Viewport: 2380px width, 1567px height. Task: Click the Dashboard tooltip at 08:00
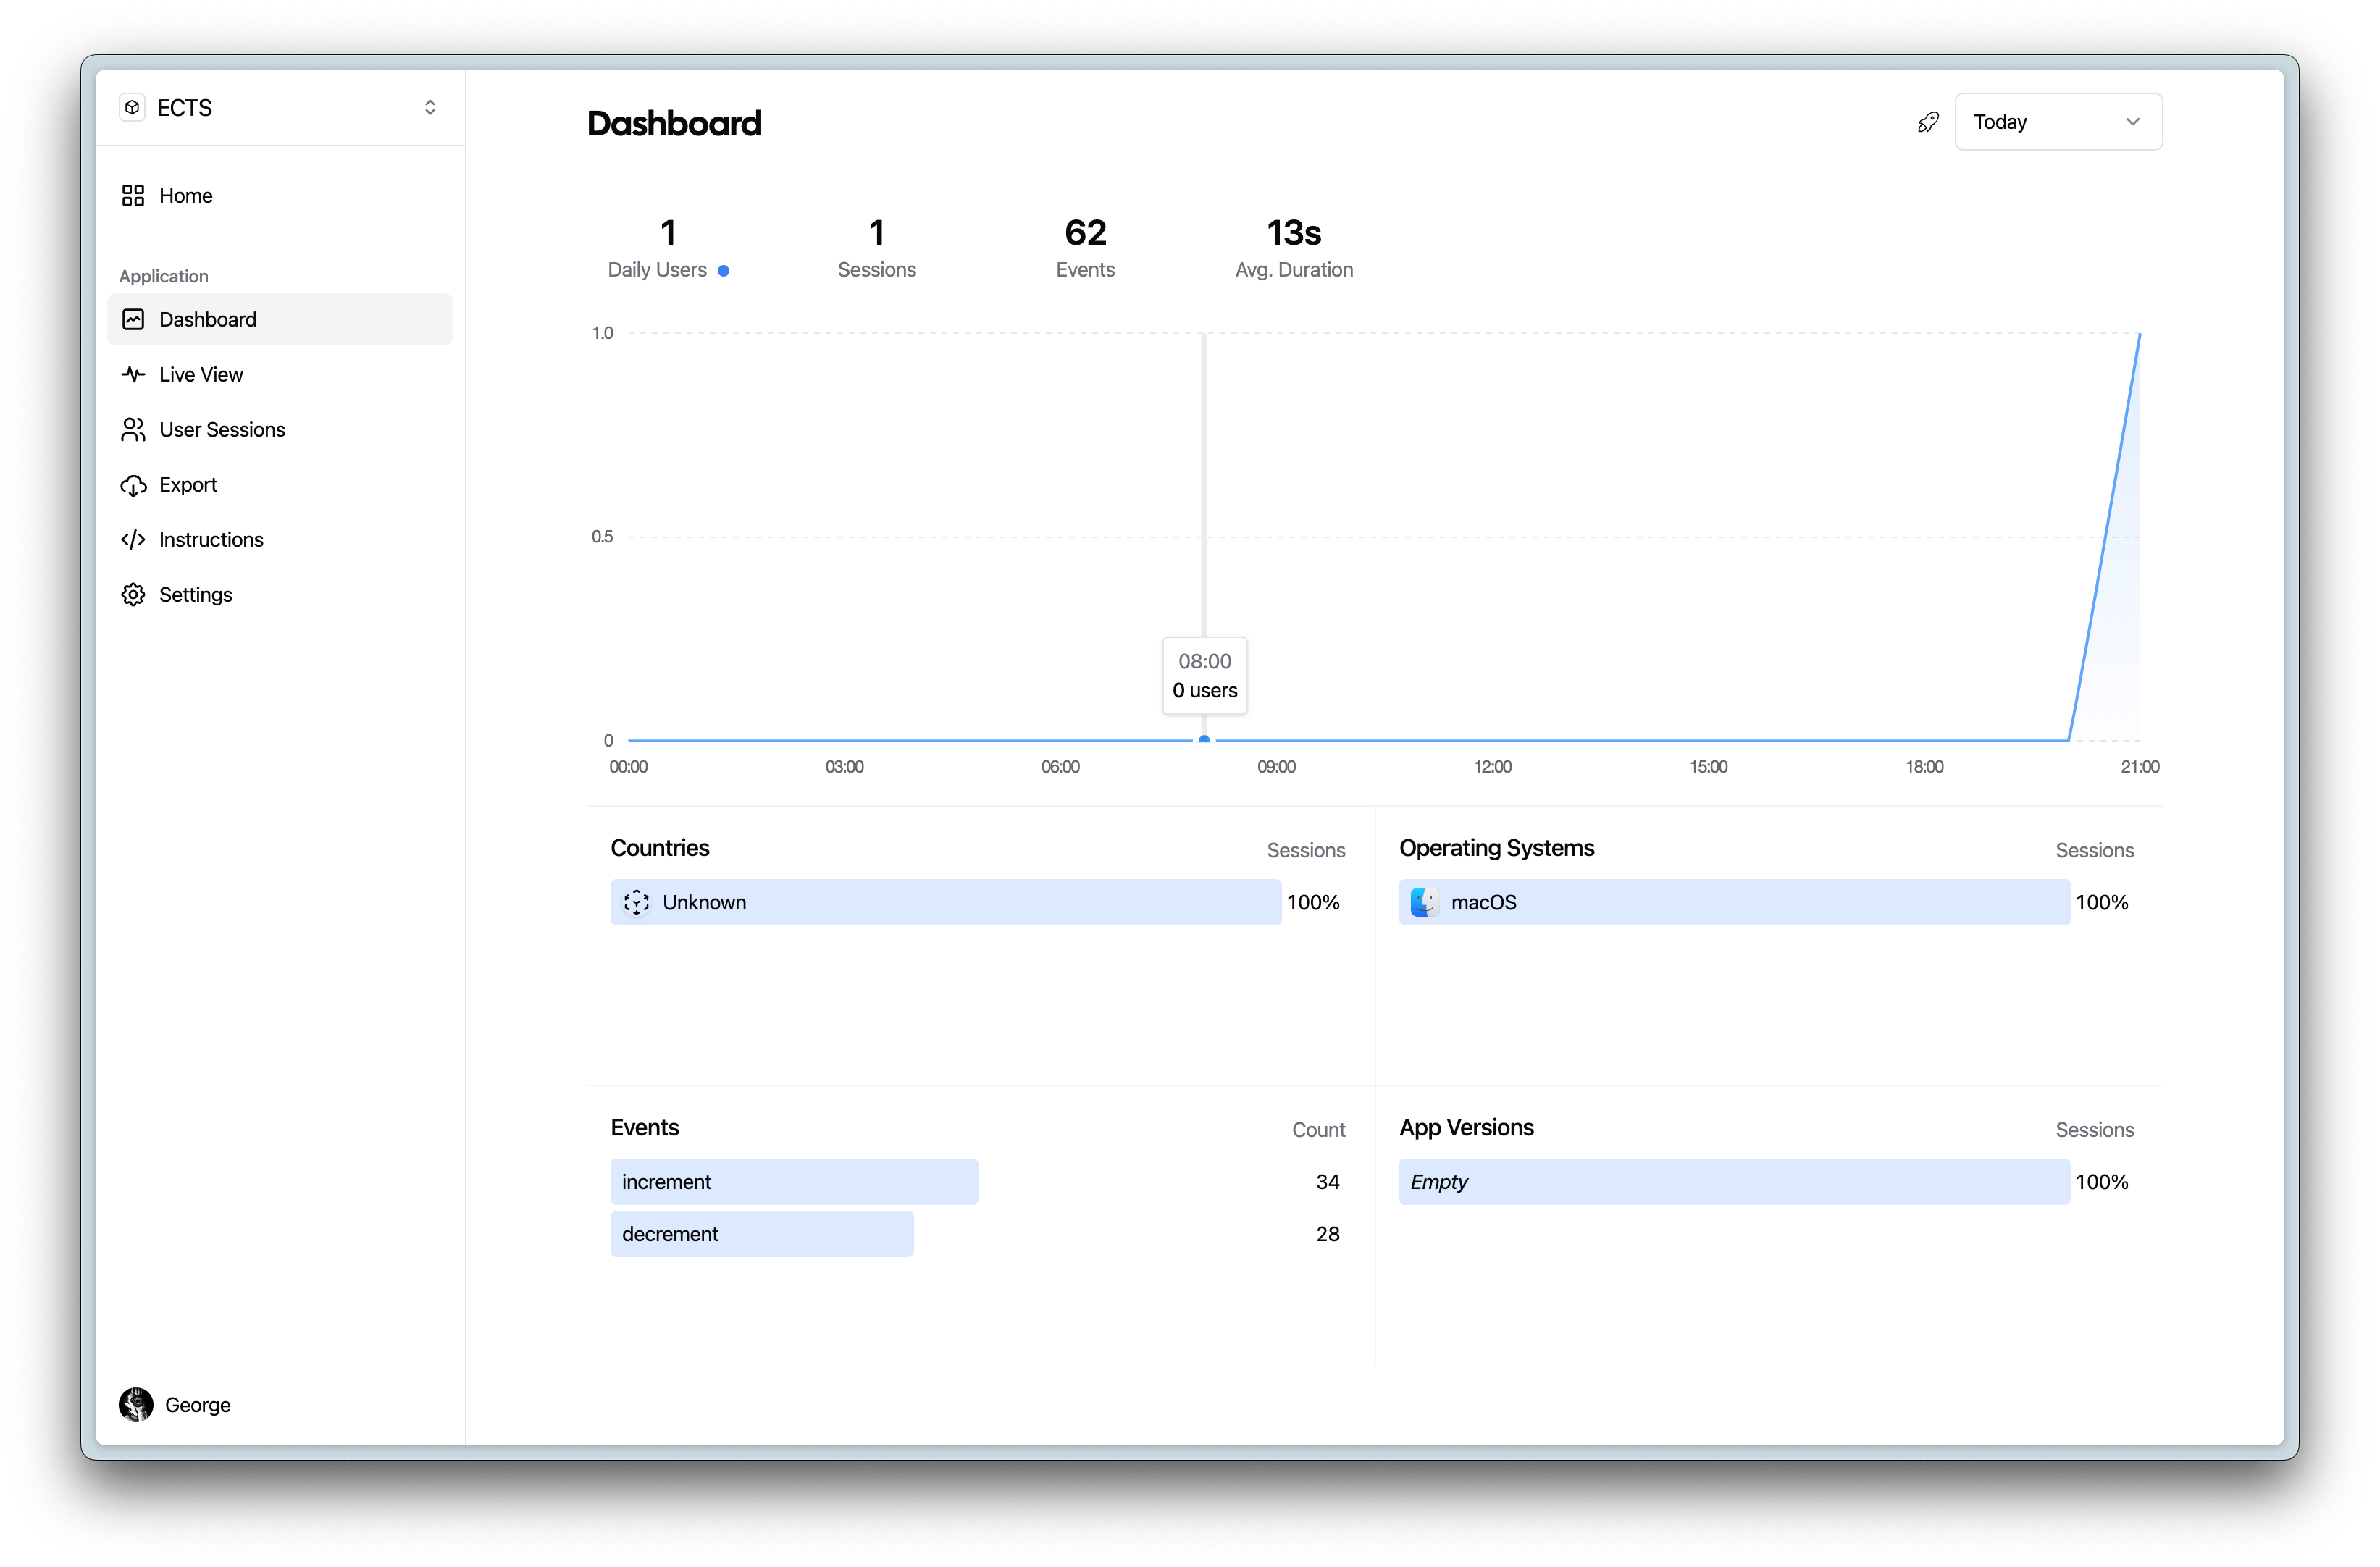point(1203,675)
